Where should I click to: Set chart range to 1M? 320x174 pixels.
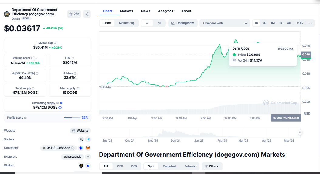click(x=273, y=23)
